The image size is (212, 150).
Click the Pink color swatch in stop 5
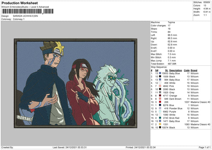[160, 86]
